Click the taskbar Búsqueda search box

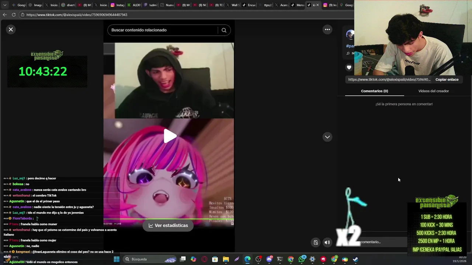tap(150, 259)
